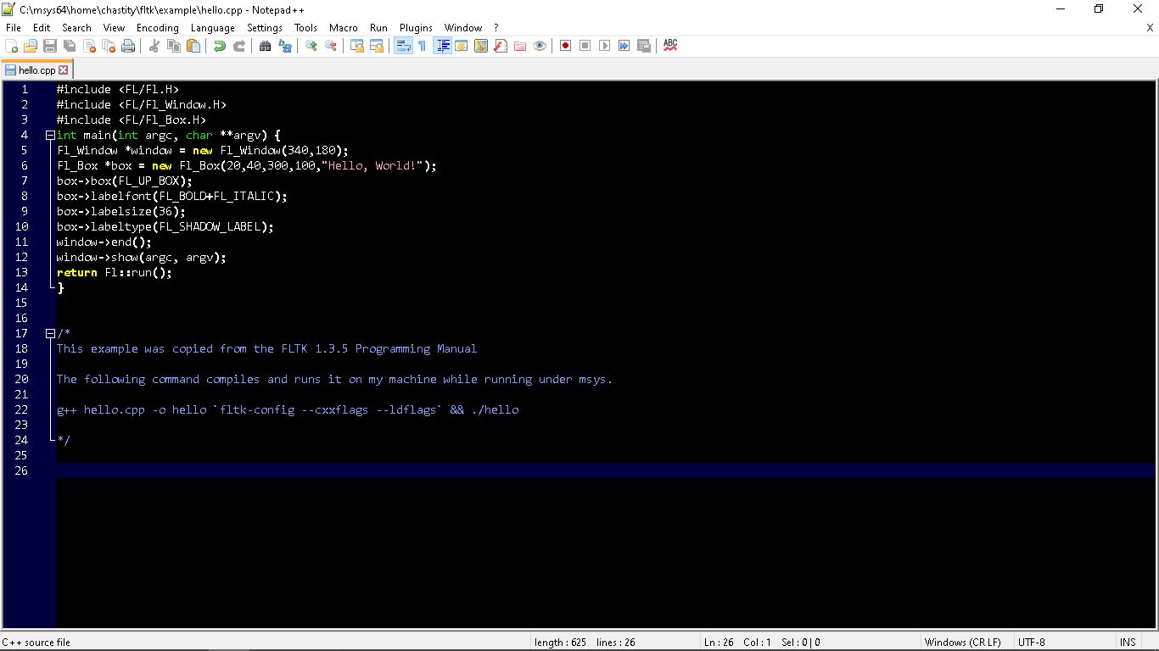
Task: Collapse the block comment starting at line 17
Action: tap(50, 333)
